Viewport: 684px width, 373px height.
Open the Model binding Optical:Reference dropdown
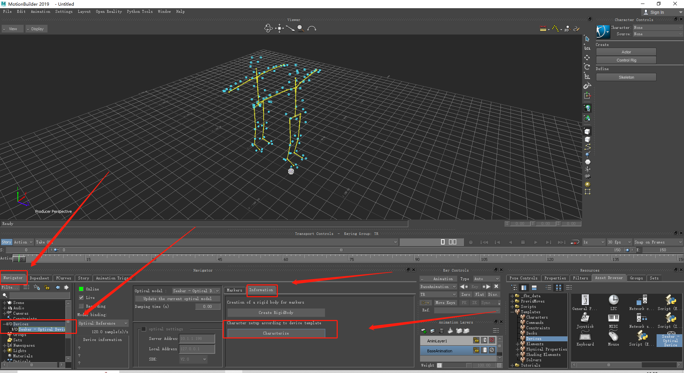103,323
